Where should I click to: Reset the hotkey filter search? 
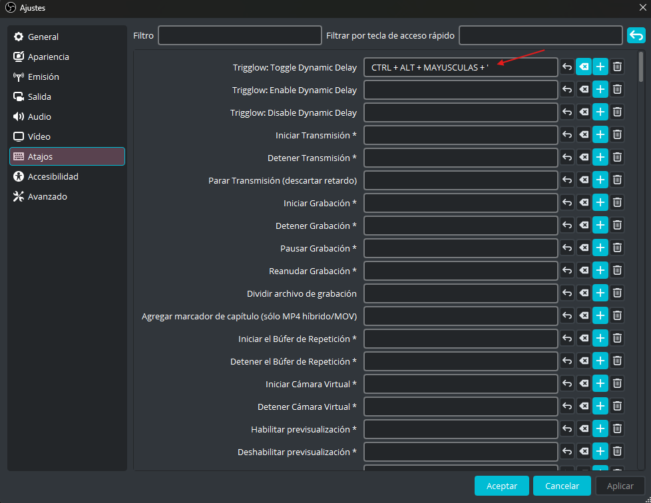(636, 36)
